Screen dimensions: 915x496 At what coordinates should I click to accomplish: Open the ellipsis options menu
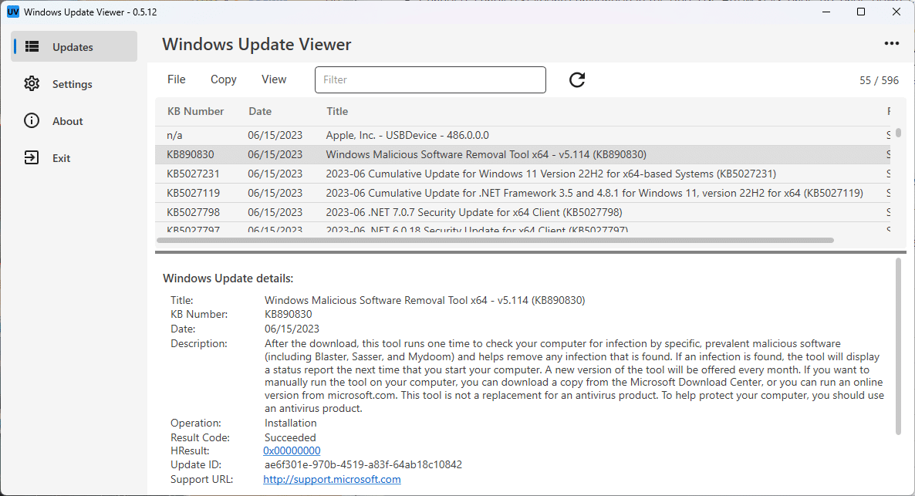pyautogui.click(x=892, y=43)
